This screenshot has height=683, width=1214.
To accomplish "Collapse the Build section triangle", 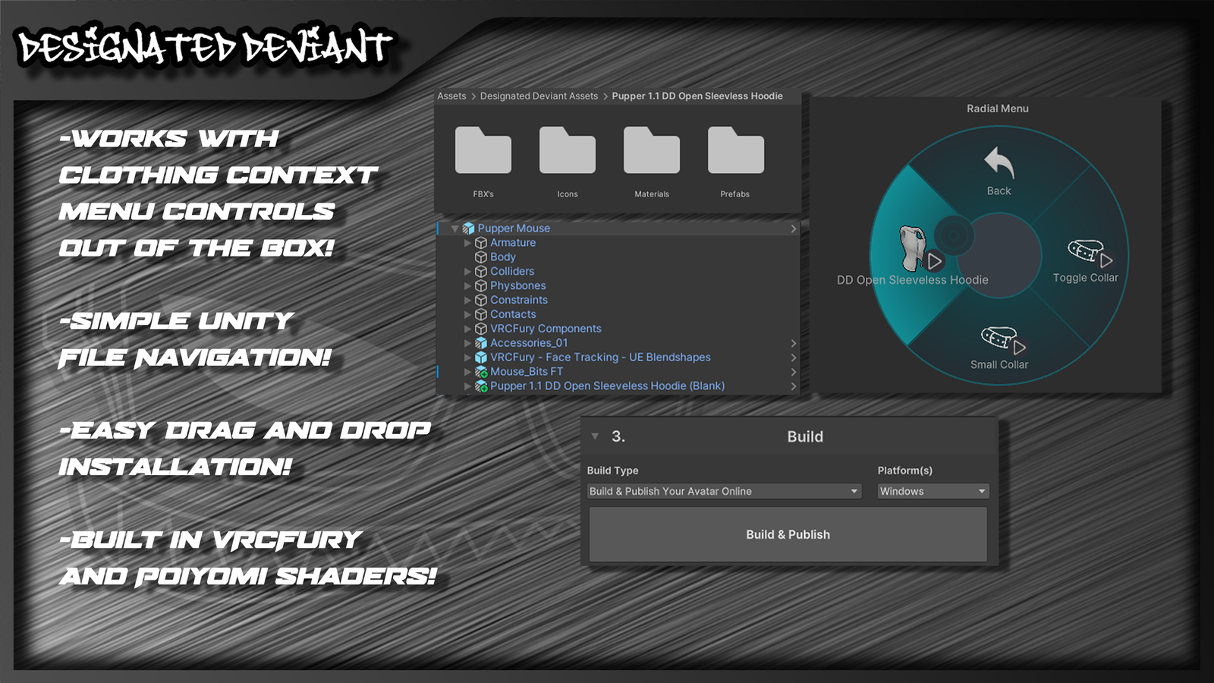I will 595,436.
